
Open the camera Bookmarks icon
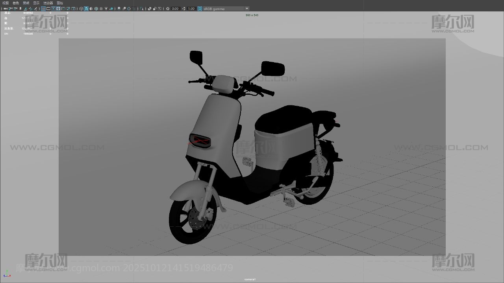20,9
